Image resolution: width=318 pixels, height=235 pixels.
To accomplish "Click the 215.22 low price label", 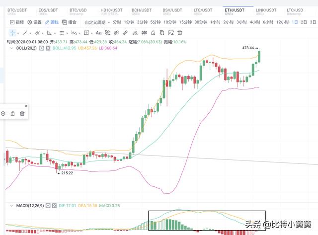I will tap(67, 173).
